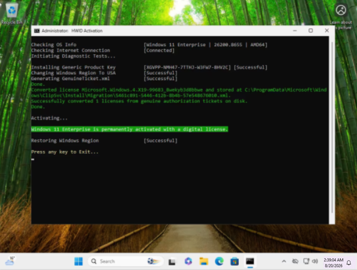Launch Copilot from the taskbar
357x270 pixels.
point(188,262)
